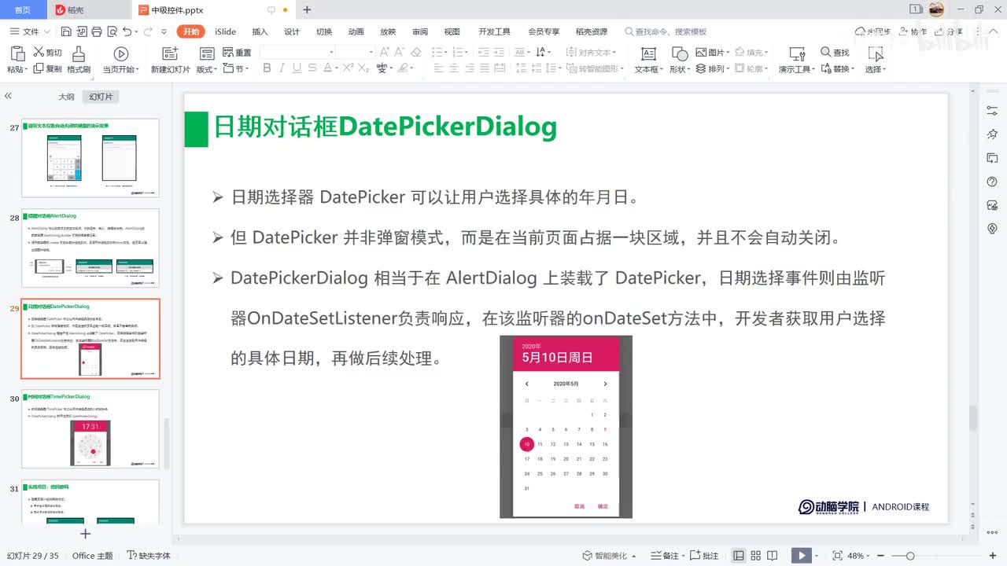Switch to Reading view icon
Image resolution: width=1007 pixels, height=566 pixels.
pyautogui.click(x=773, y=556)
